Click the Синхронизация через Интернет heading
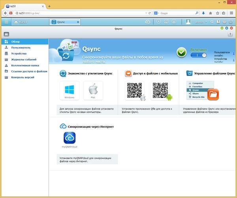The width and height of the screenshot is (237, 198). pyautogui.click(x=91, y=127)
